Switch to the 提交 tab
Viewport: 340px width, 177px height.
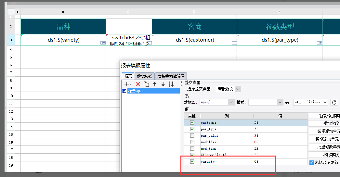[x=128, y=76]
